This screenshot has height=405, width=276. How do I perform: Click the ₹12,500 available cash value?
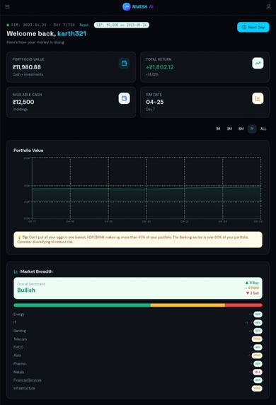[x=23, y=102]
